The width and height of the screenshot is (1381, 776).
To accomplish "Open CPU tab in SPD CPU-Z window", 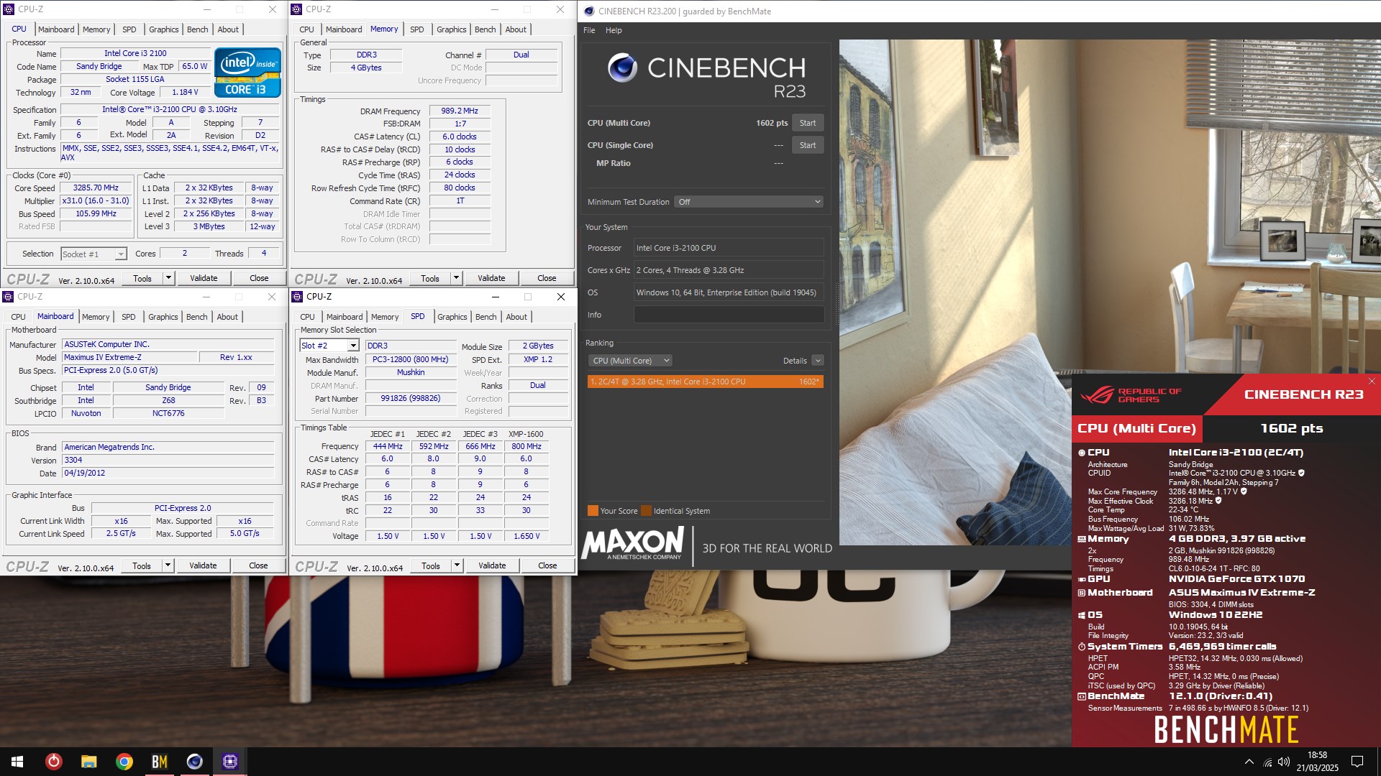I will (307, 317).
